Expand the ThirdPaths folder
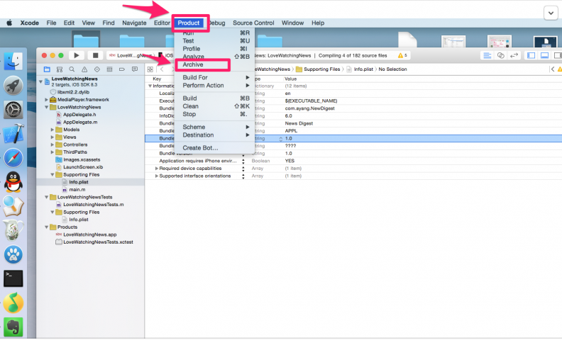 (53, 152)
